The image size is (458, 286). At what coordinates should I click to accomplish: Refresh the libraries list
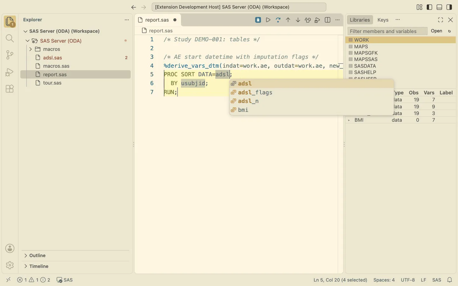pos(450,31)
